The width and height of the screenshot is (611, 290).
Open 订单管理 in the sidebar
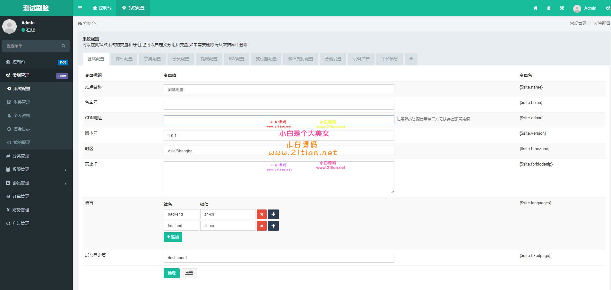[x=21, y=196]
